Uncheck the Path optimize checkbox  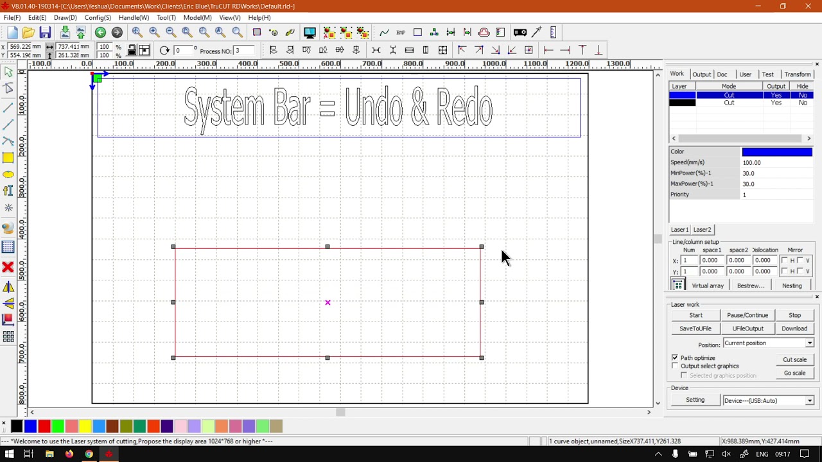pyautogui.click(x=675, y=357)
